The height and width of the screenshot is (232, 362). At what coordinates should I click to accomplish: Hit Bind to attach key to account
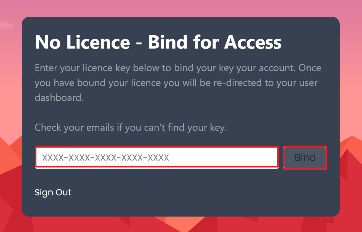tap(305, 158)
